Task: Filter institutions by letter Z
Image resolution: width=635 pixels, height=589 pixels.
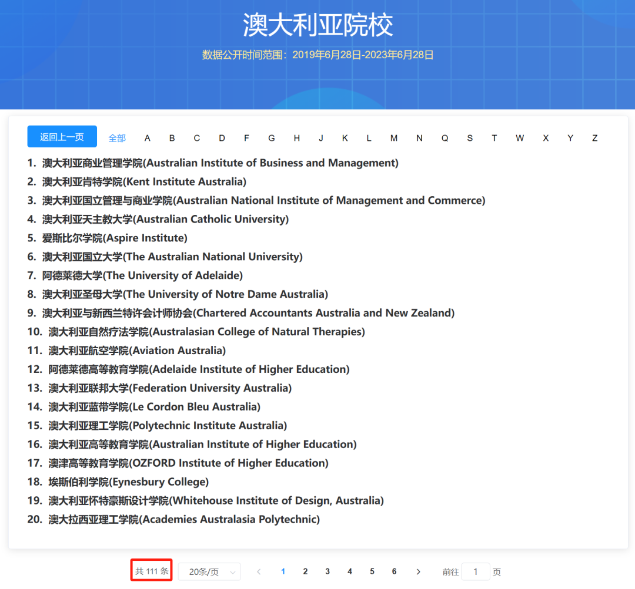Action: 594,137
